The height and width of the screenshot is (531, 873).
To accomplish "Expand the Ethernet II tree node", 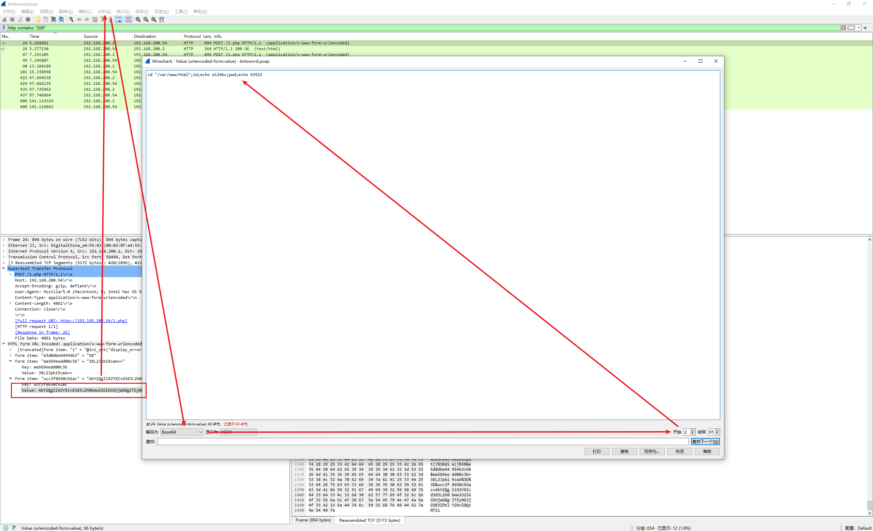I will click(x=3, y=245).
